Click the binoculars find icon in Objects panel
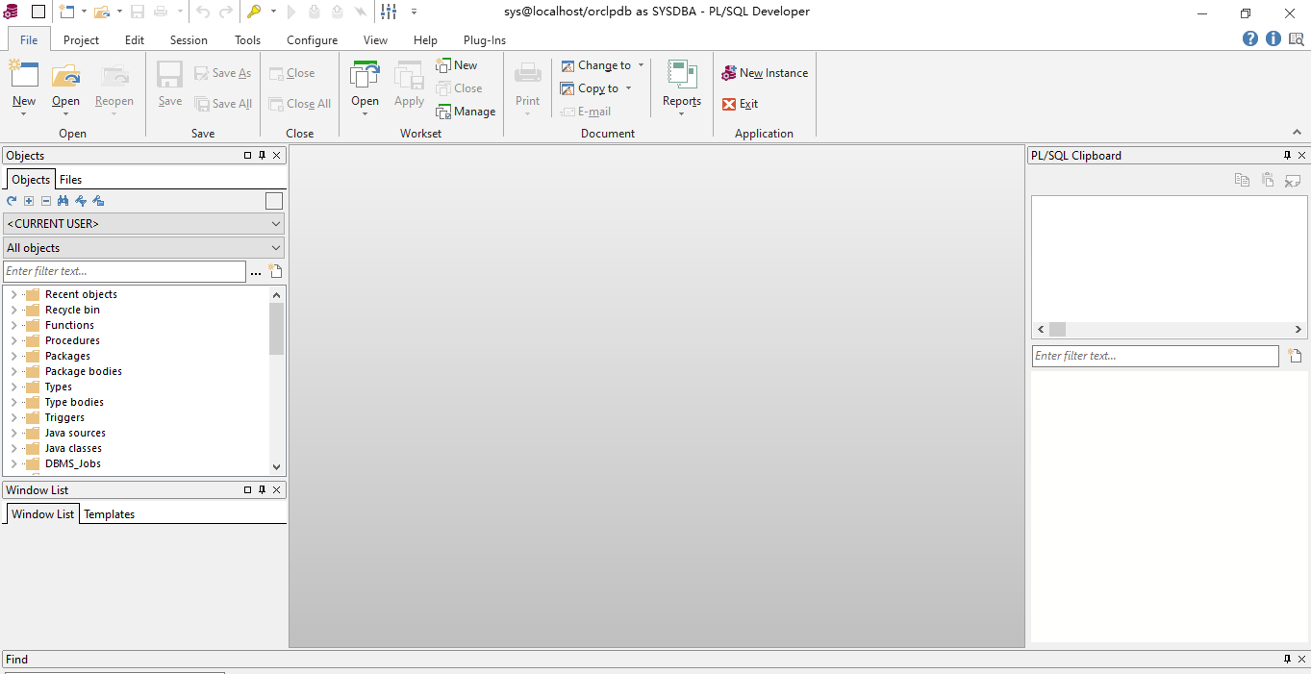 [x=63, y=200]
